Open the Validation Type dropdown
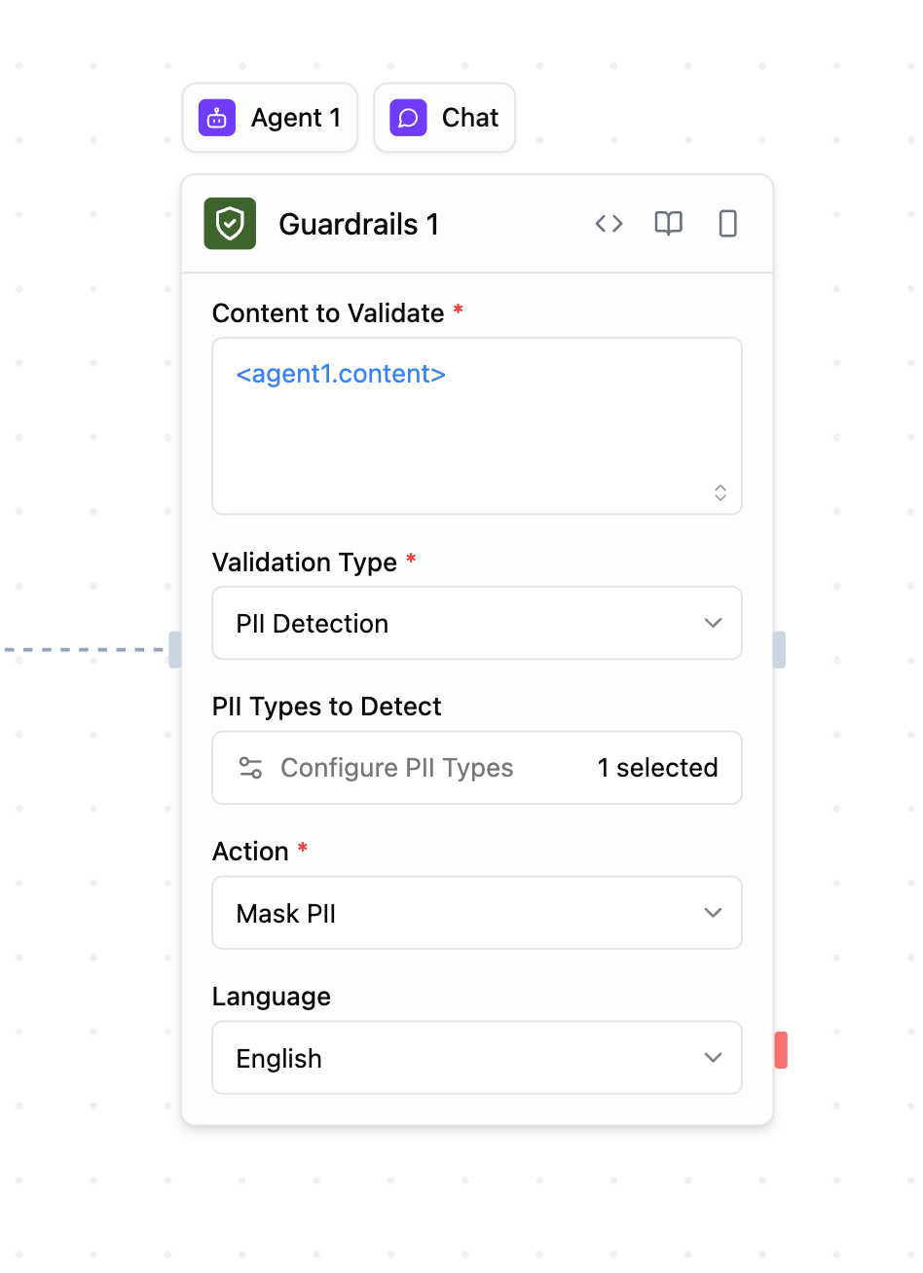 point(477,623)
